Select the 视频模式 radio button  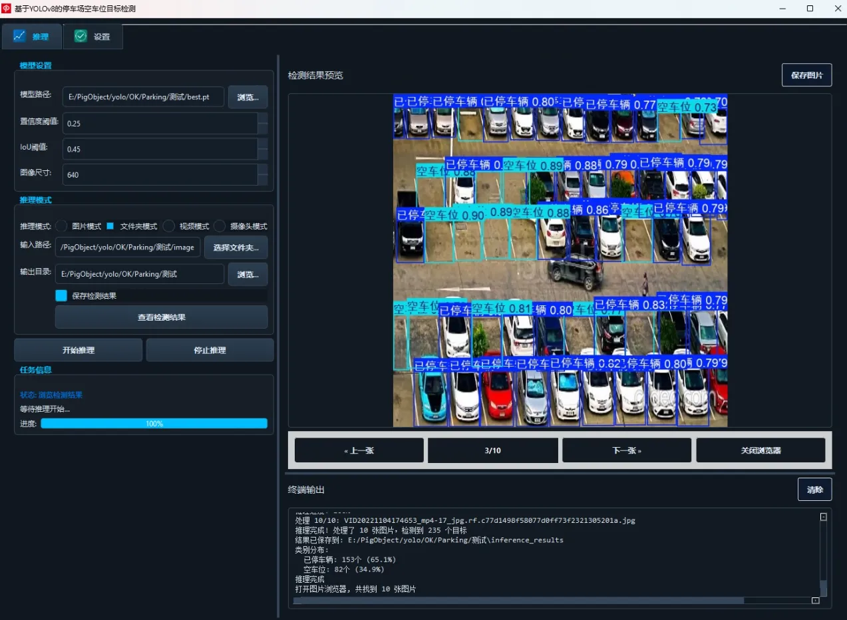pyautogui.click(x=169, y=226)
